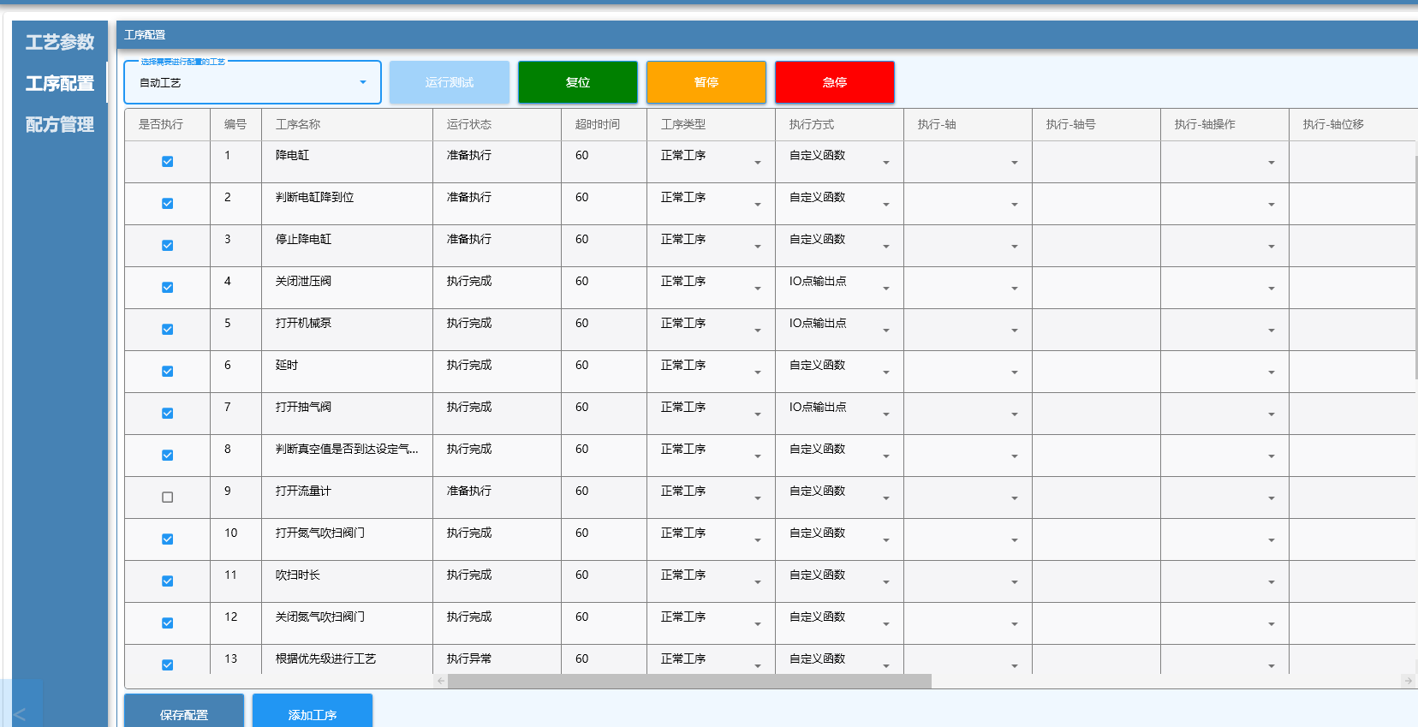Image resolution: width=1418 pixels, height=727 pixels.
Task: Toggle checkbox for row 7 打开抽气阀
Action: tap(168, 414)
